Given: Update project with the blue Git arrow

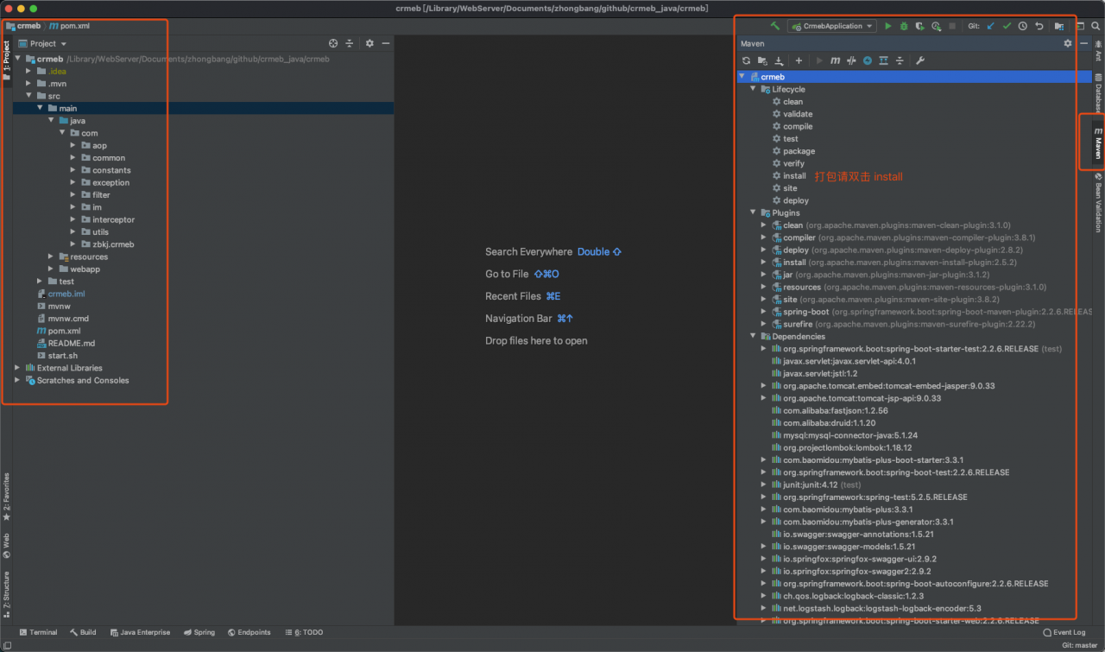Looking at the screenshot, I should pyautogui.click(x=990, y=26).
